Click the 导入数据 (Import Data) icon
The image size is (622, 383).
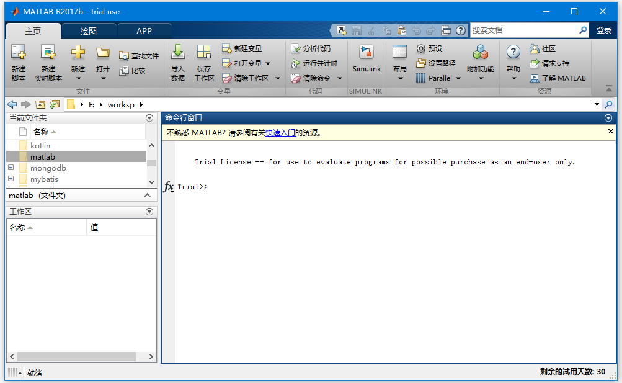[178, 53]
